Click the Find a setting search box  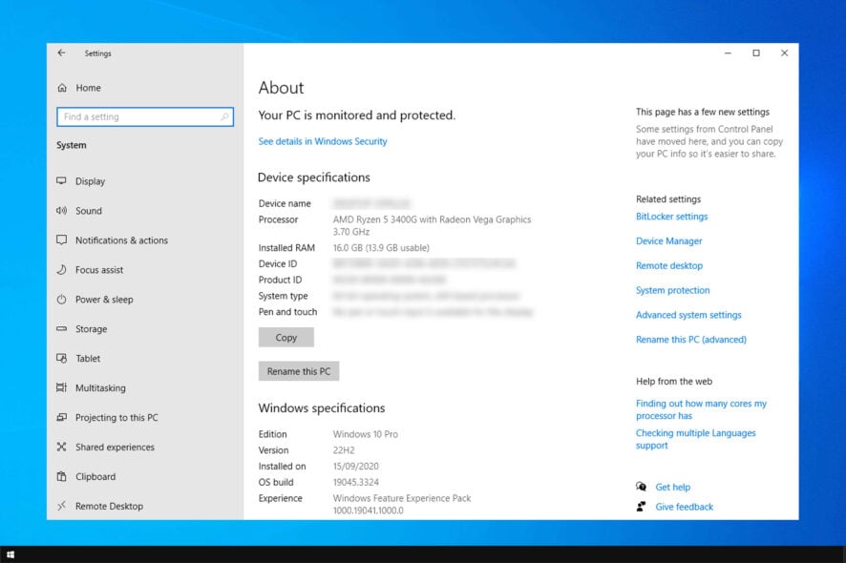point(144,117)
